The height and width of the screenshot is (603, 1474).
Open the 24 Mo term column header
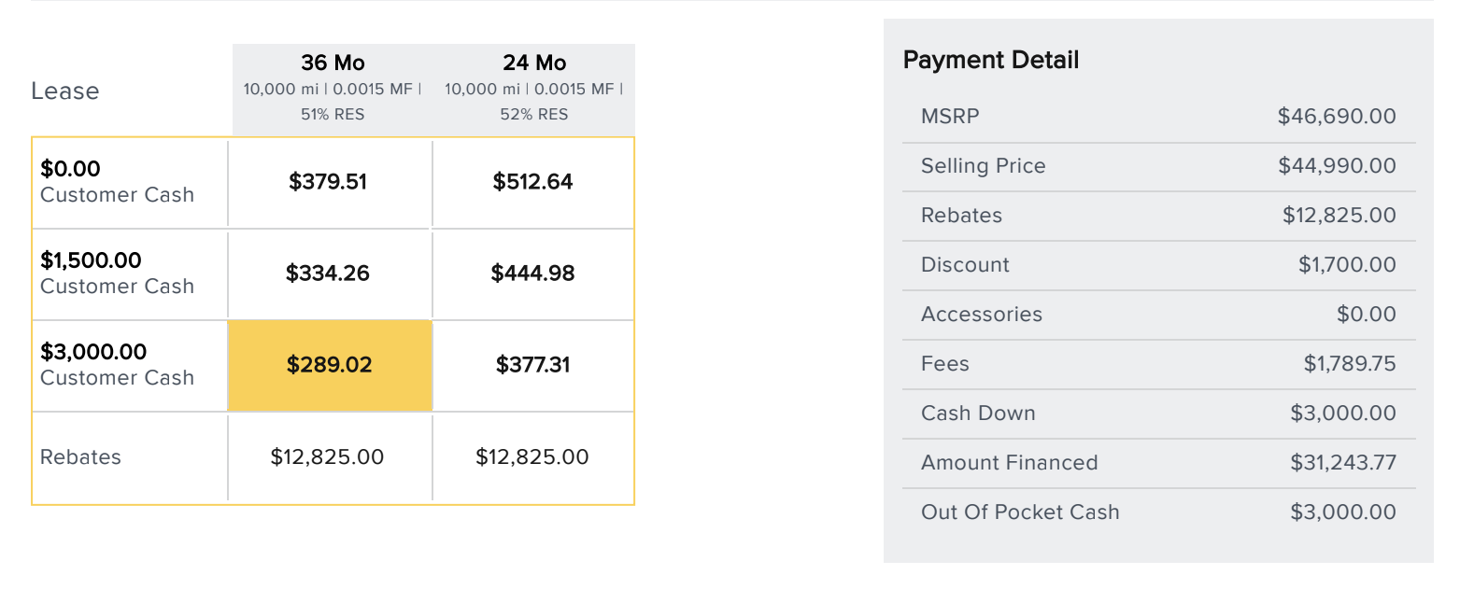[534, 89]
